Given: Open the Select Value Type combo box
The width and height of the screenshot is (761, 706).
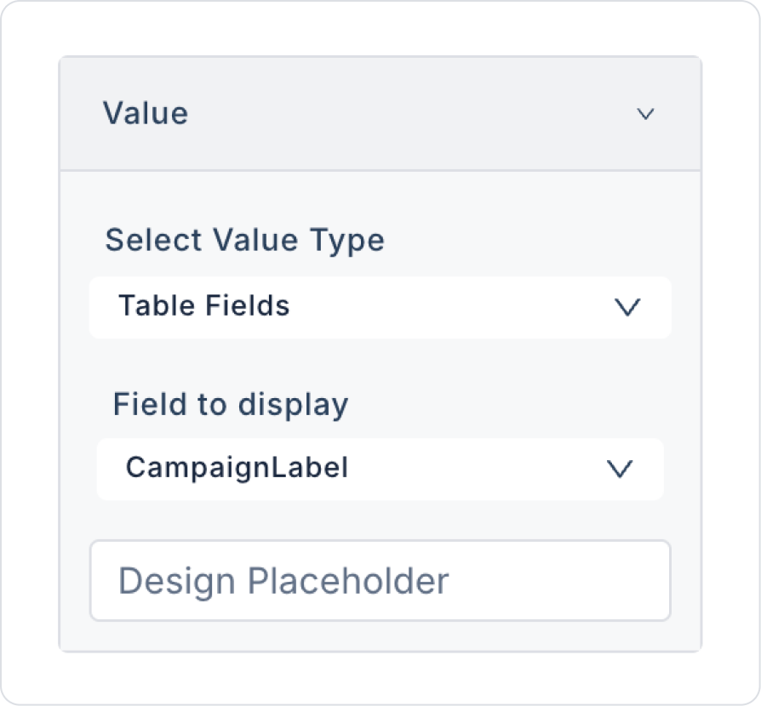Looking at the screenshot, I should pyautogui.click(x=380, y=306).
